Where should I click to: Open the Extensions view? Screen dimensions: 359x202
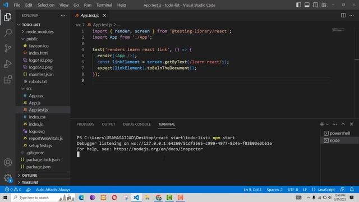(7, 80)
